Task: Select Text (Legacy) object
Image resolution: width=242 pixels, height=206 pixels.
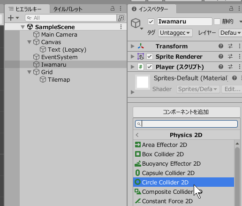Action: (67, 50)
